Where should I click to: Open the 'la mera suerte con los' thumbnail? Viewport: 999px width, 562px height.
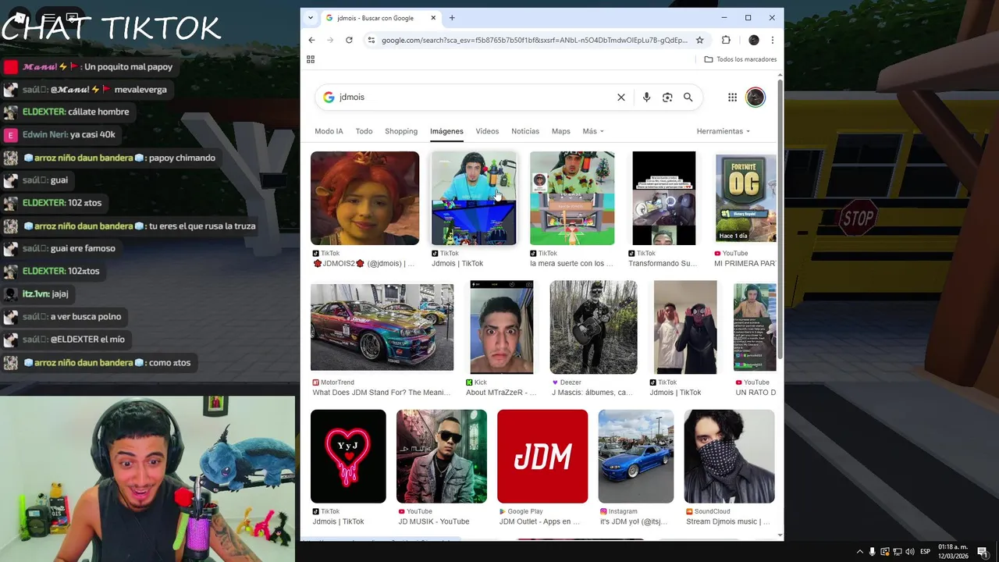click(572, 198)
